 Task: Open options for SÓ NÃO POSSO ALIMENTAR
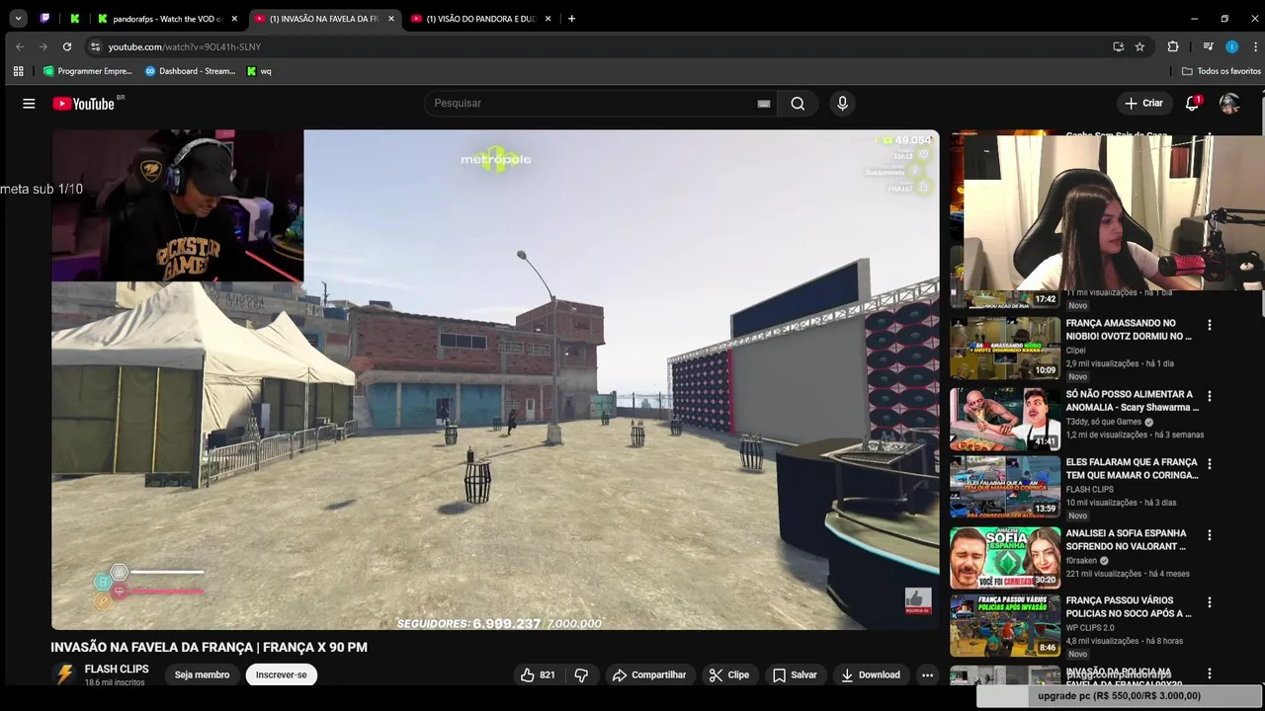[x=1209, y=396]
